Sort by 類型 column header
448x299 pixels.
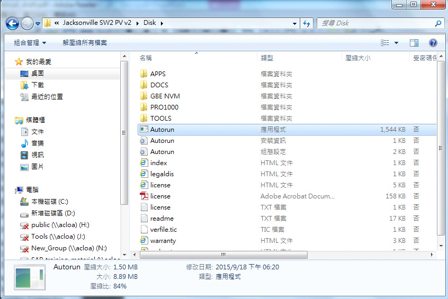tap(267, 58)
